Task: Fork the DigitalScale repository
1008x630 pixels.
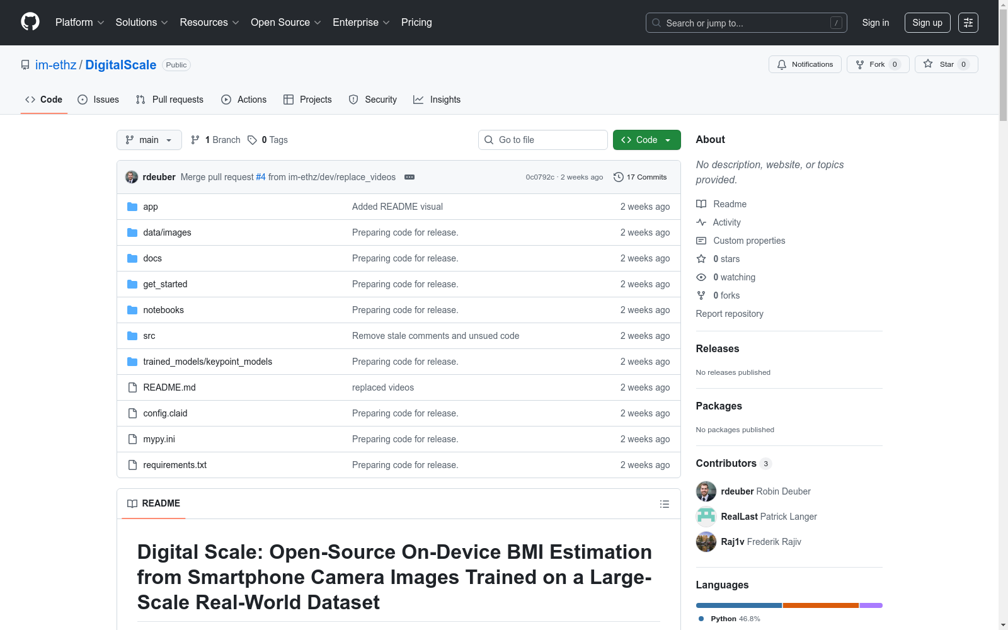Action: [878, 64]
